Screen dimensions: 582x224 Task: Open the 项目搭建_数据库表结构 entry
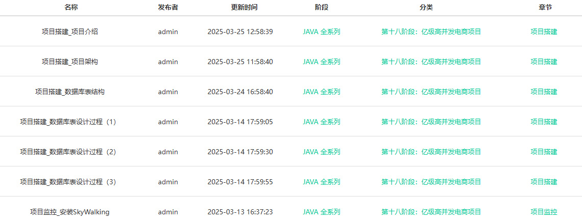pos(70,92)
